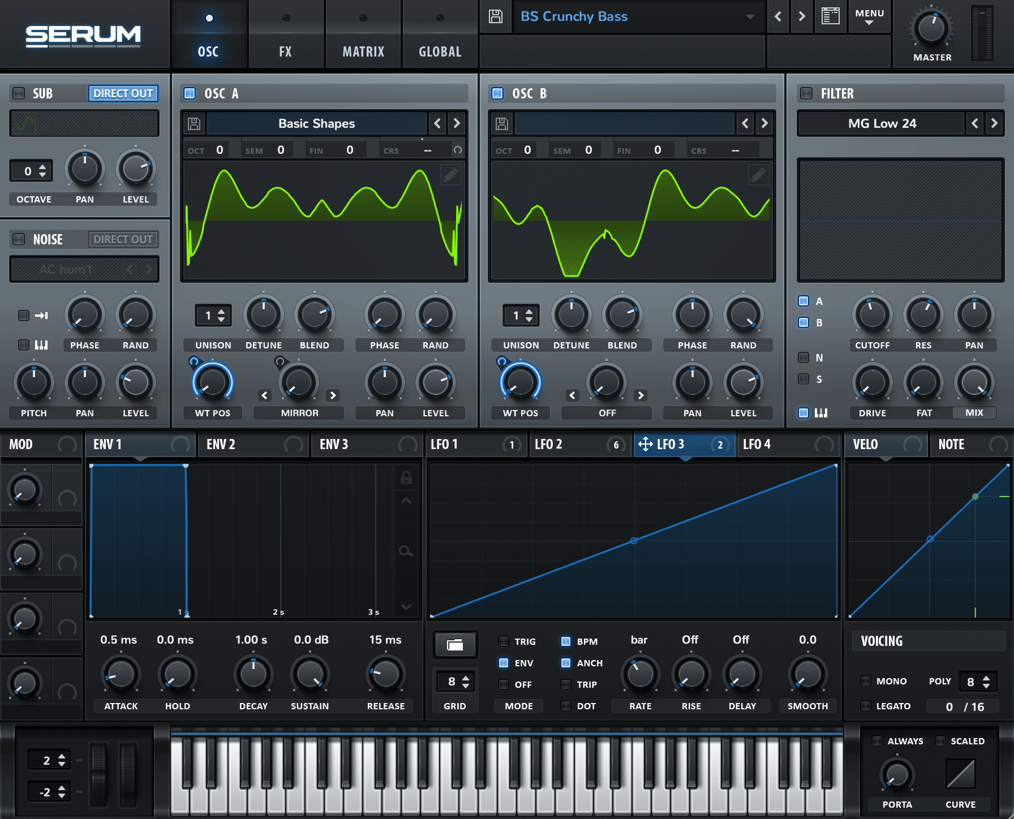Image resolution: width=1014 pixels, height=819 pixels.
Task: Click the LFO 3 graph midpoint node
Action: (x=634, y=541)
